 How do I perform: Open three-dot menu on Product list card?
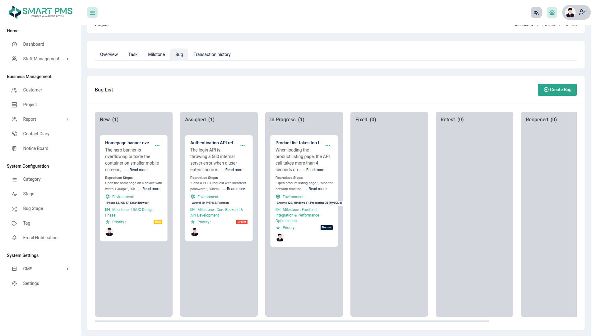328,146
